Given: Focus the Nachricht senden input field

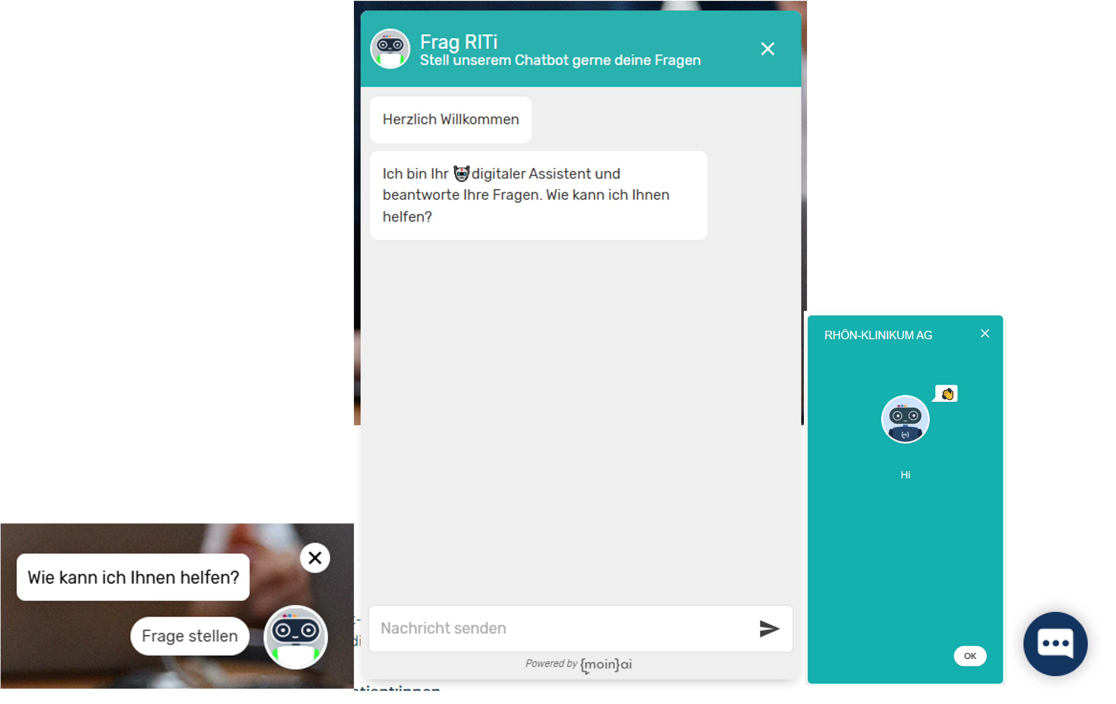Looking at the screenshot, I should tap(580, 629).
